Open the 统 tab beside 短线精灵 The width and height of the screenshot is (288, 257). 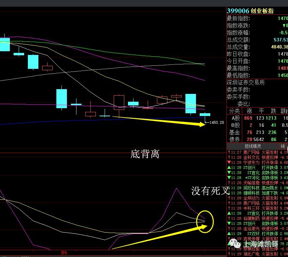[282, 146]
